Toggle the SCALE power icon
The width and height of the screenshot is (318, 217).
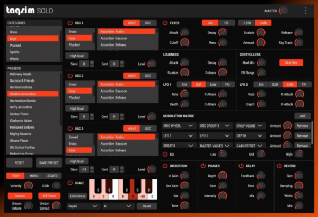(x=70, y=183)
